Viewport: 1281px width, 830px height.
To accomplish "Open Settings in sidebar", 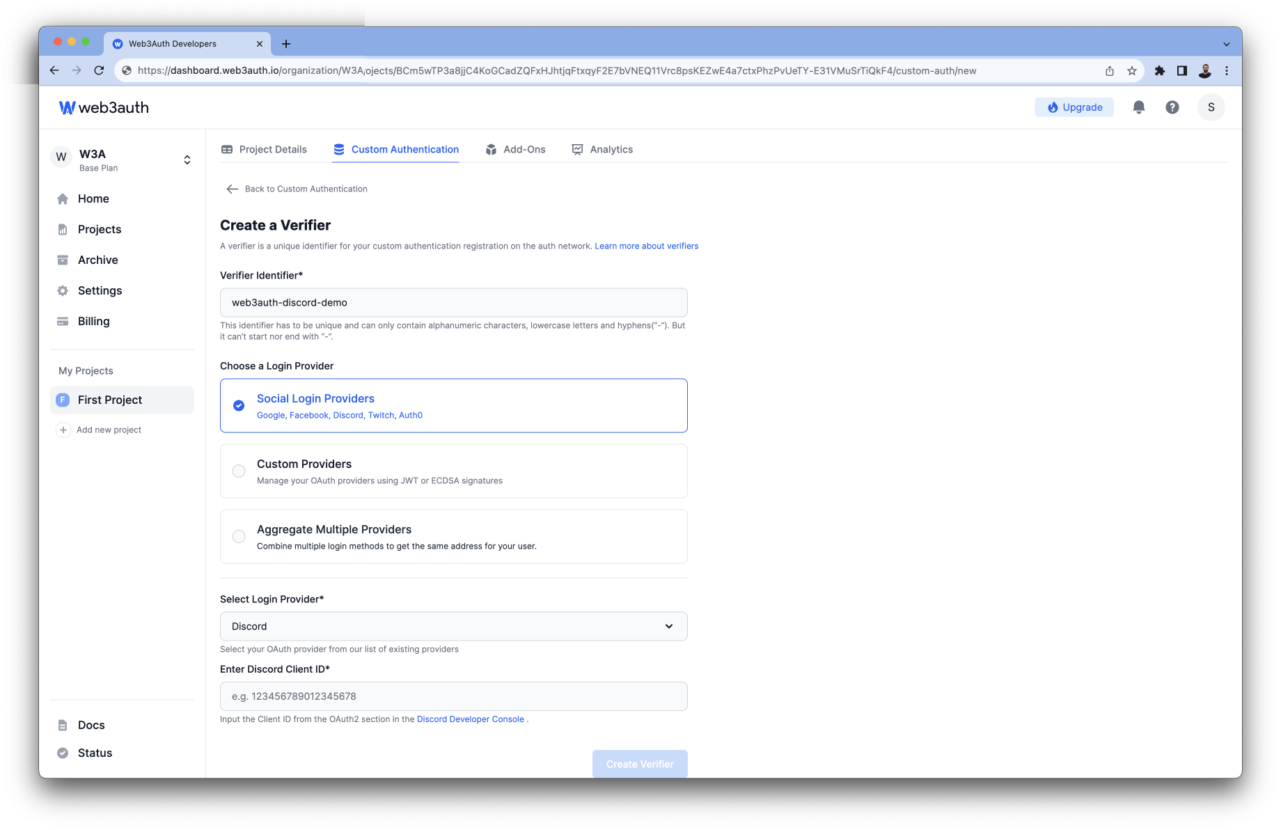I will click(100, 290).
